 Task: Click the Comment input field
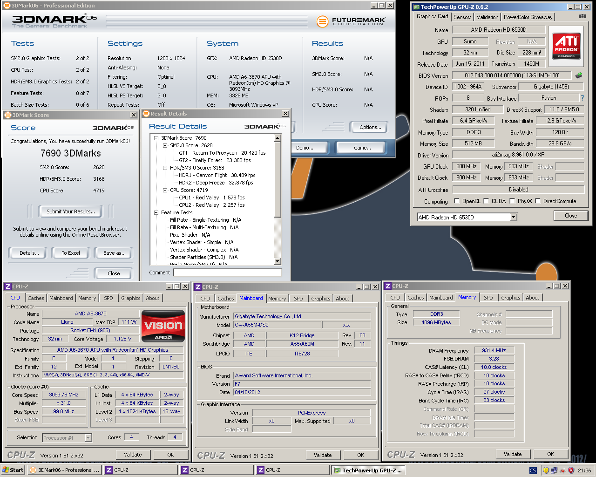[x=227, y=273]
